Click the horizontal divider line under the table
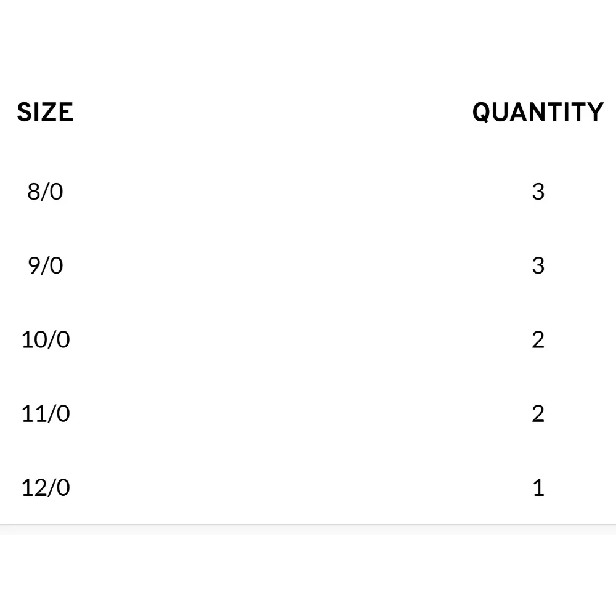The height and width of the screenshot is (616, 616). click(x=308, y=524)
